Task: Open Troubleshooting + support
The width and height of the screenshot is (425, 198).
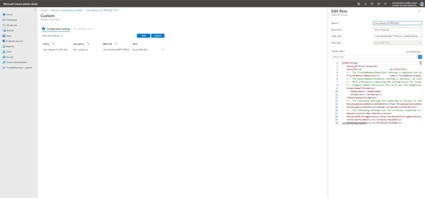Action: [x=19, y=68]
